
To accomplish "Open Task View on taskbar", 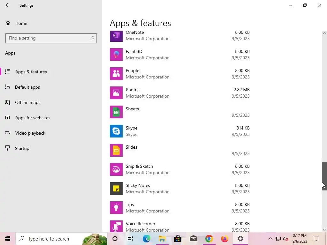I will (x=130, y=239).
